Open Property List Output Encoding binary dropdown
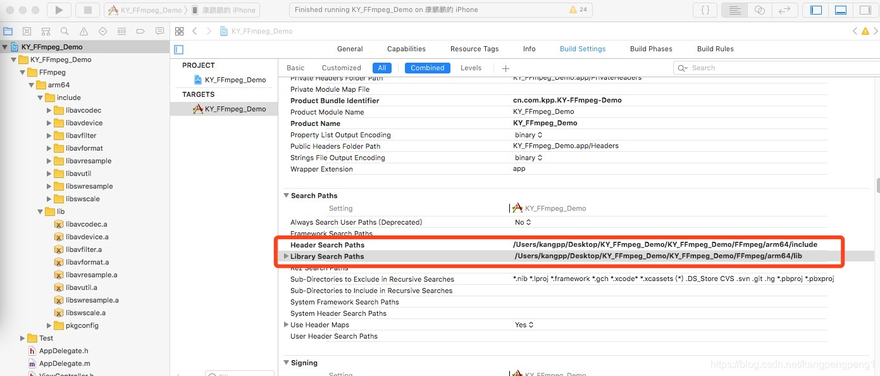The height and width of the screenshot is (376, 880). [x=528, y=135]
